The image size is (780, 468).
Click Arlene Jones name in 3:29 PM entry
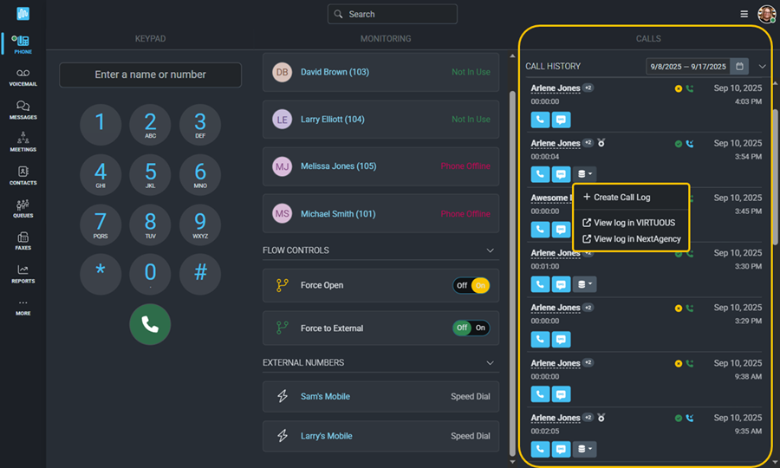[x=556, y=308]
